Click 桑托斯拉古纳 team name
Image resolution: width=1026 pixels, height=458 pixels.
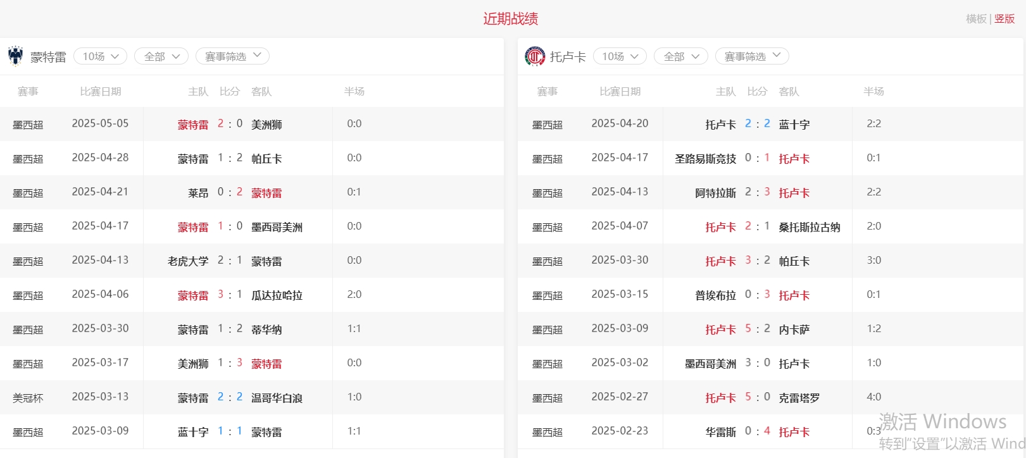click(x=809, y=227)
